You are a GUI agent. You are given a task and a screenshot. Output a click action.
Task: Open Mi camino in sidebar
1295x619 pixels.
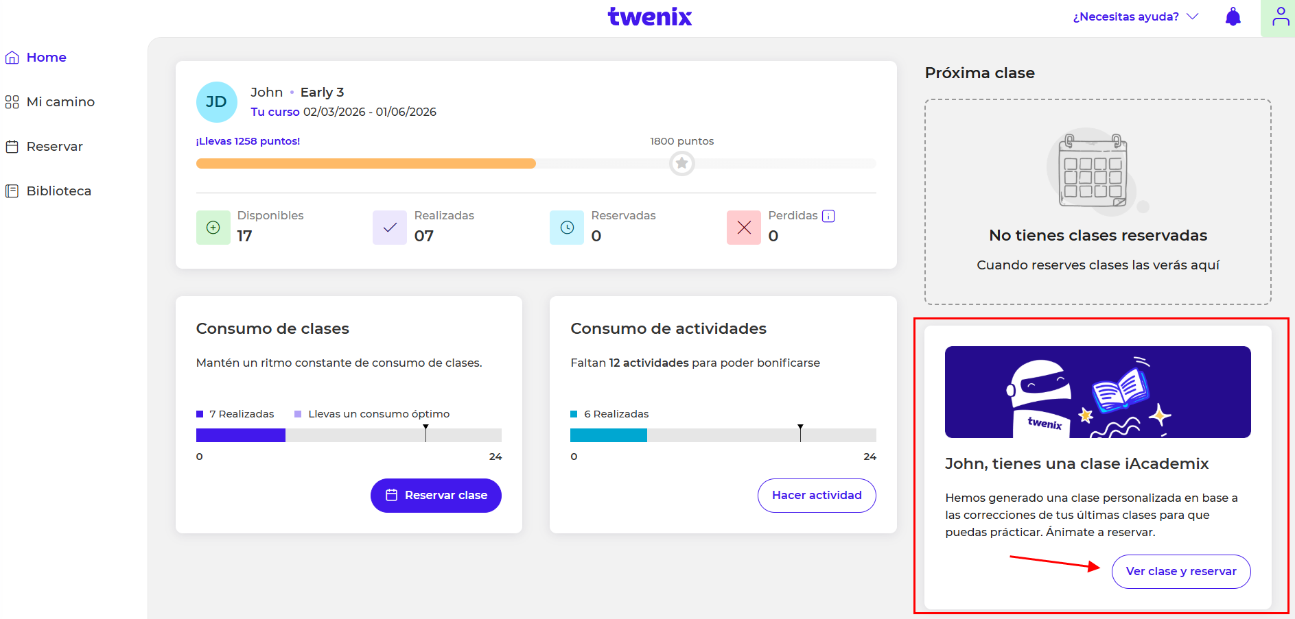(x=60, y=102)
